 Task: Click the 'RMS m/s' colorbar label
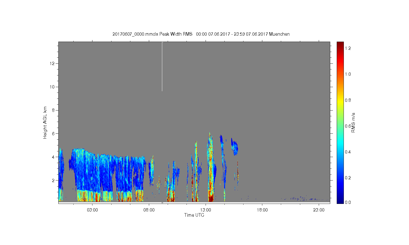click(x=353, y=122)
